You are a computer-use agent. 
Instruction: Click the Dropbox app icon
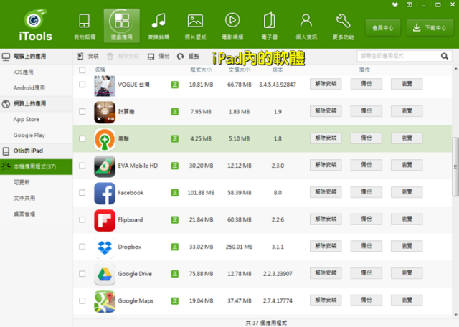(x=105, y=247)
